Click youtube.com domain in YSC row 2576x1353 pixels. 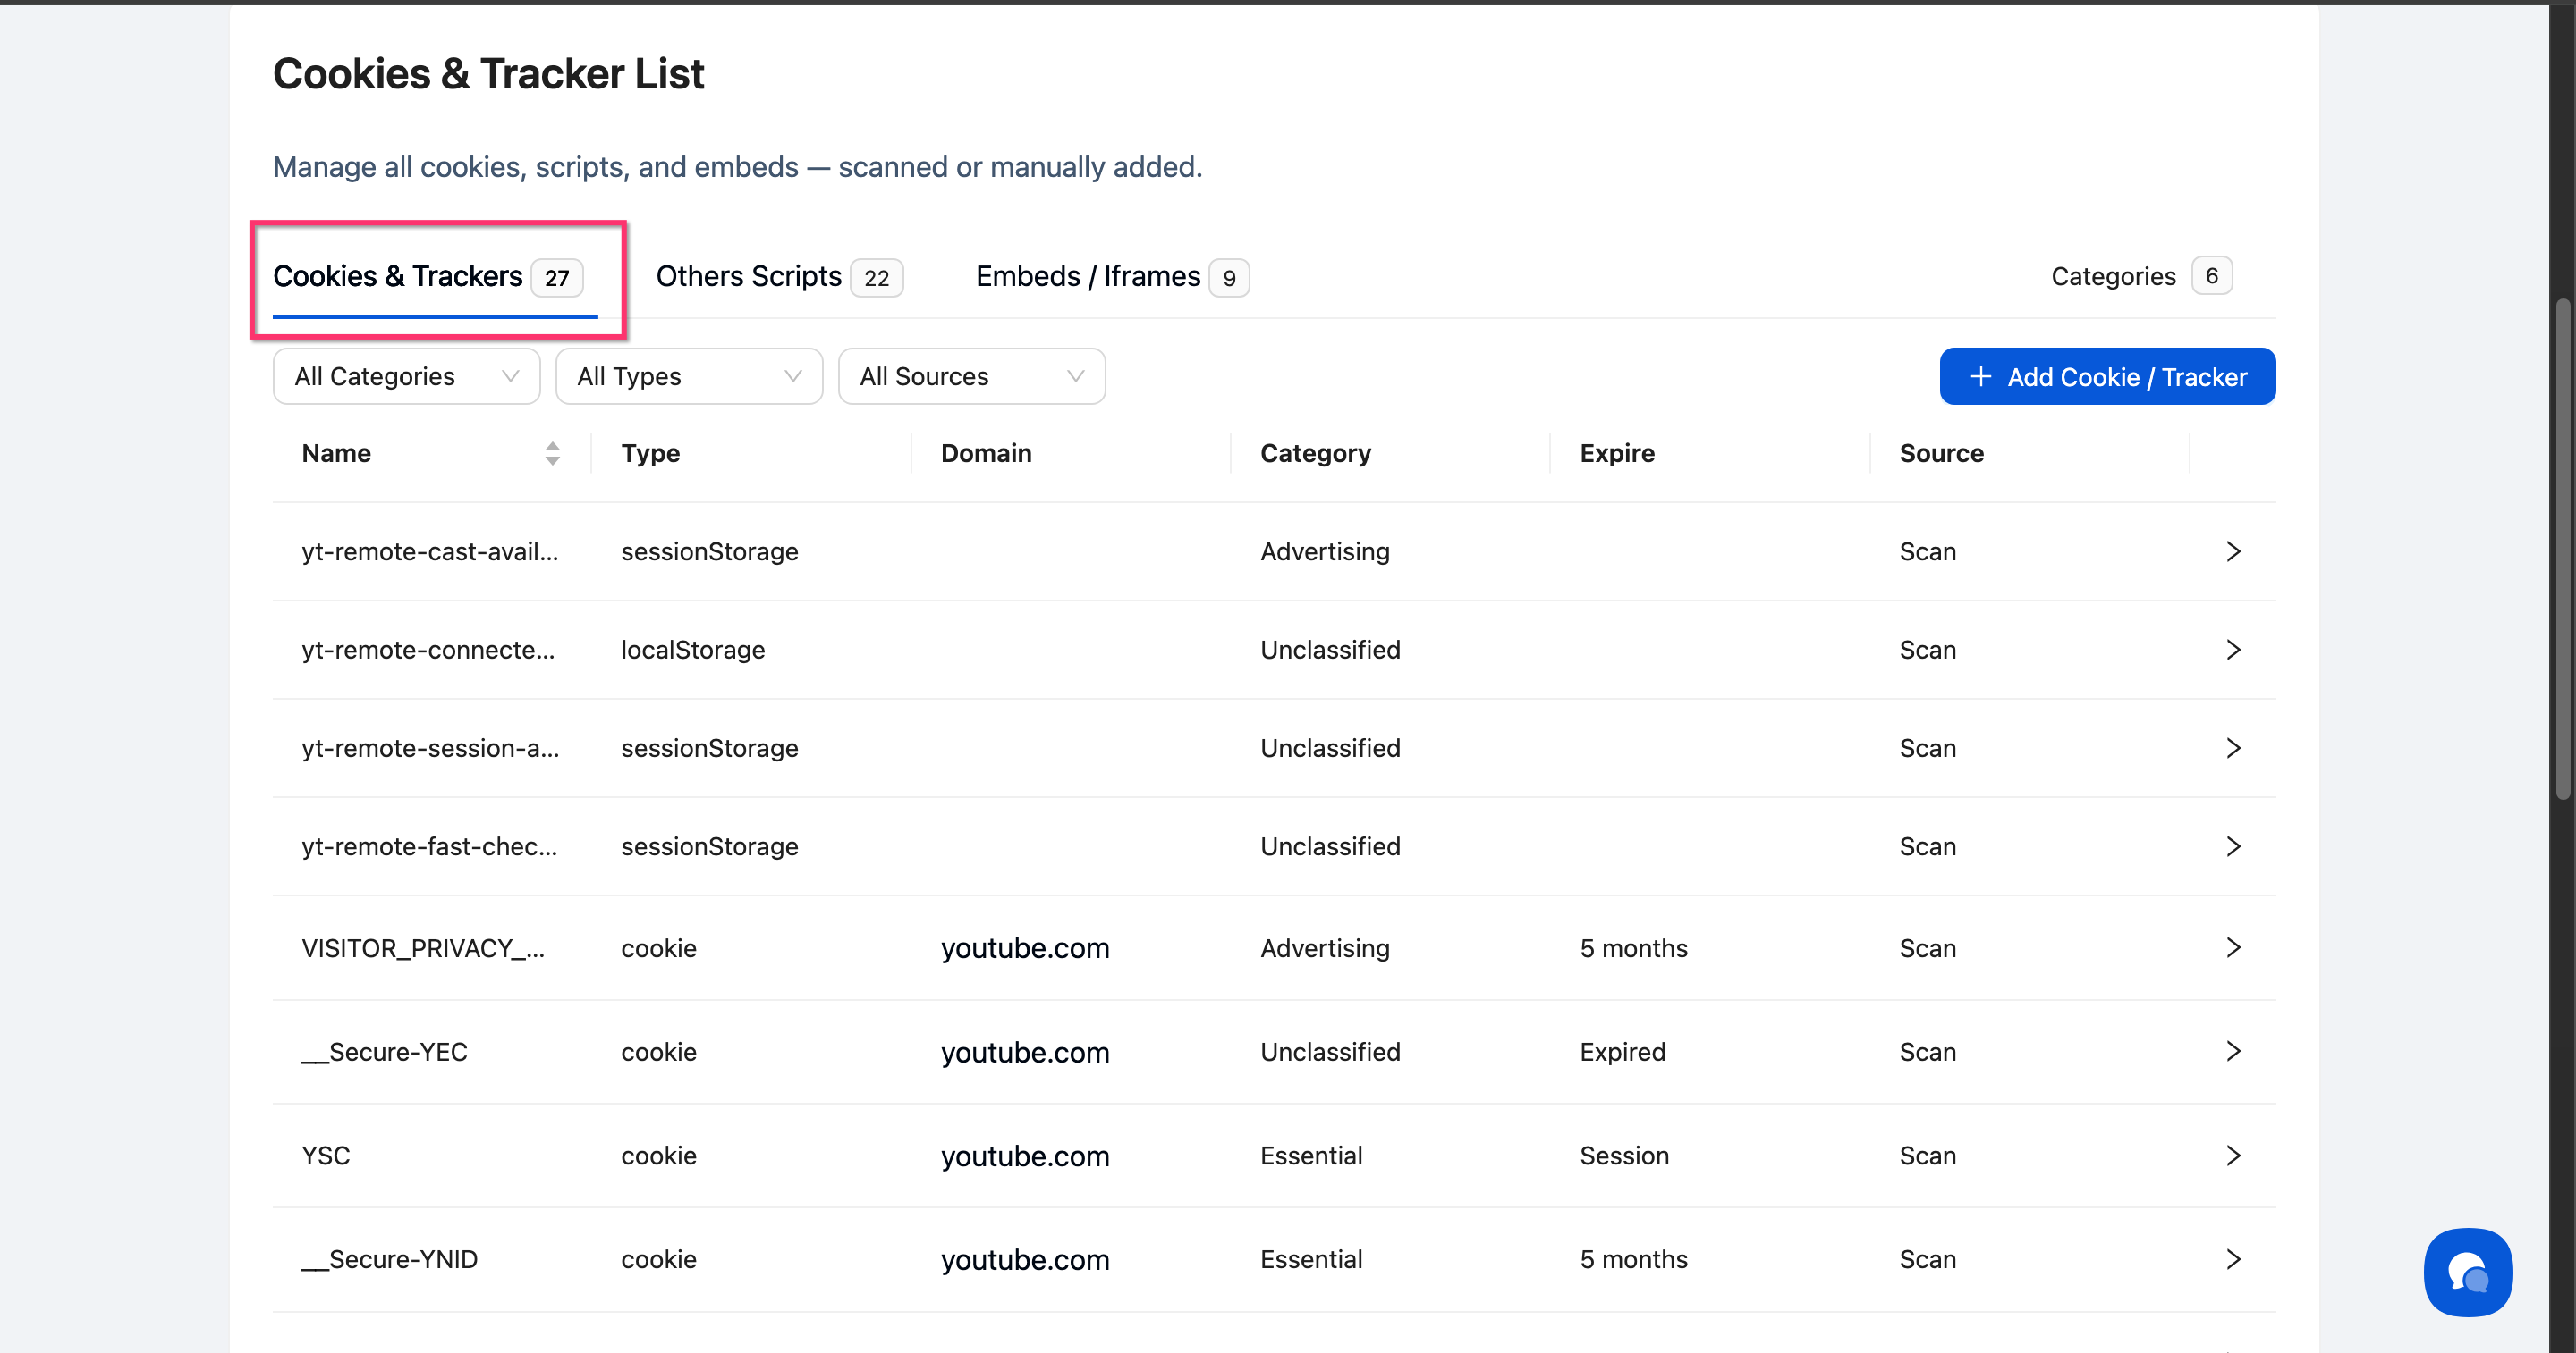(1024, 1156)
